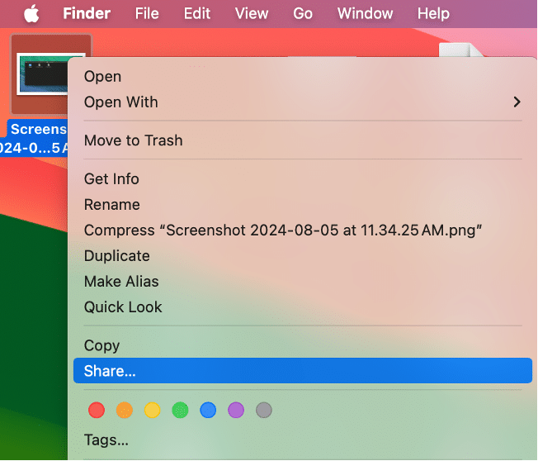
Task: Apply the purple color tag
Action: pyautogui.click(x=236, y=410)
